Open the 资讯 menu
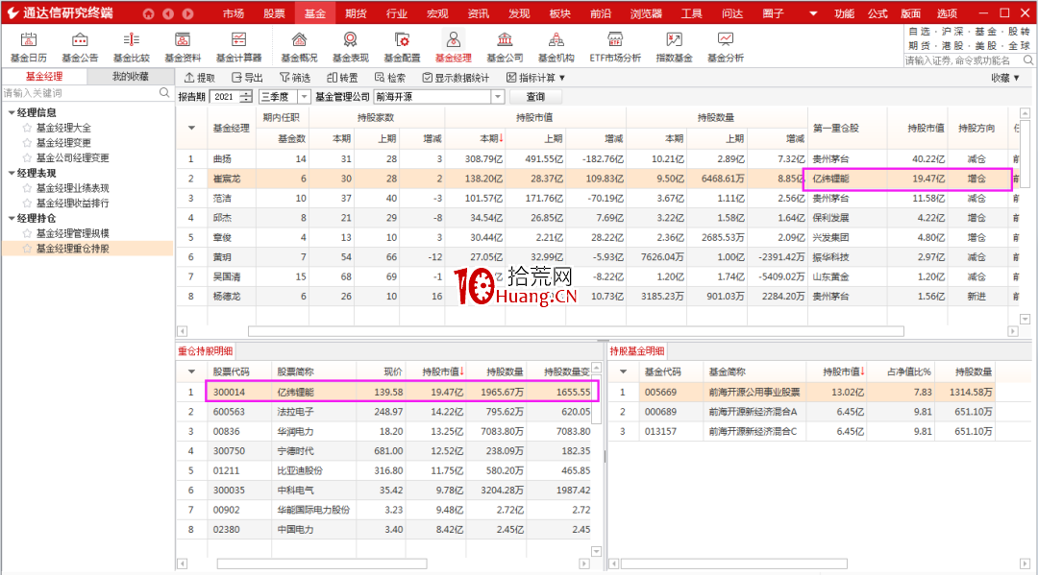 478,13
